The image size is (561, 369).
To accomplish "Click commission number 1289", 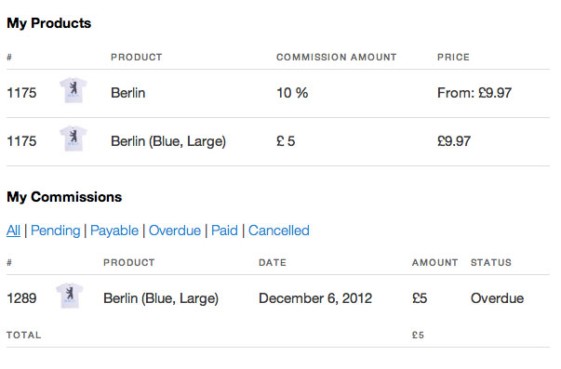I will pos(21,298).
